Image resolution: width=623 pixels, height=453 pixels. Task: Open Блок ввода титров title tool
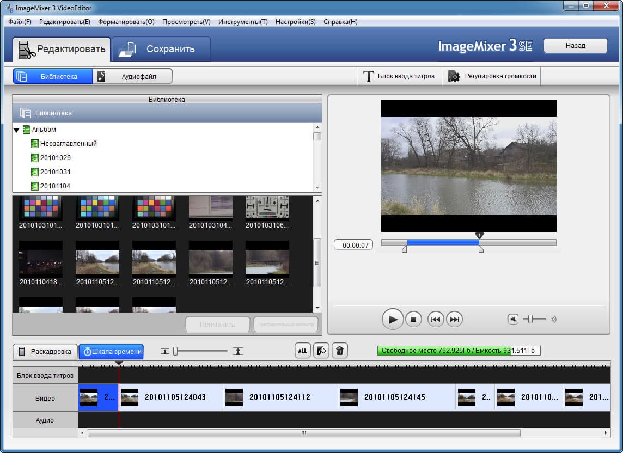(399, 76)
